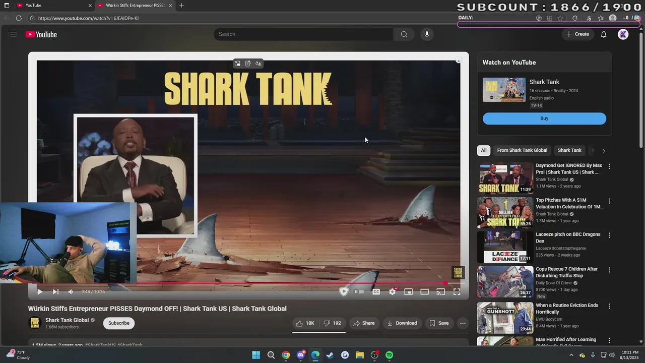Click the Shark Tank Global channel avatar
The width and height of the screenshot is (645, 363).
[x=35, y=323]
